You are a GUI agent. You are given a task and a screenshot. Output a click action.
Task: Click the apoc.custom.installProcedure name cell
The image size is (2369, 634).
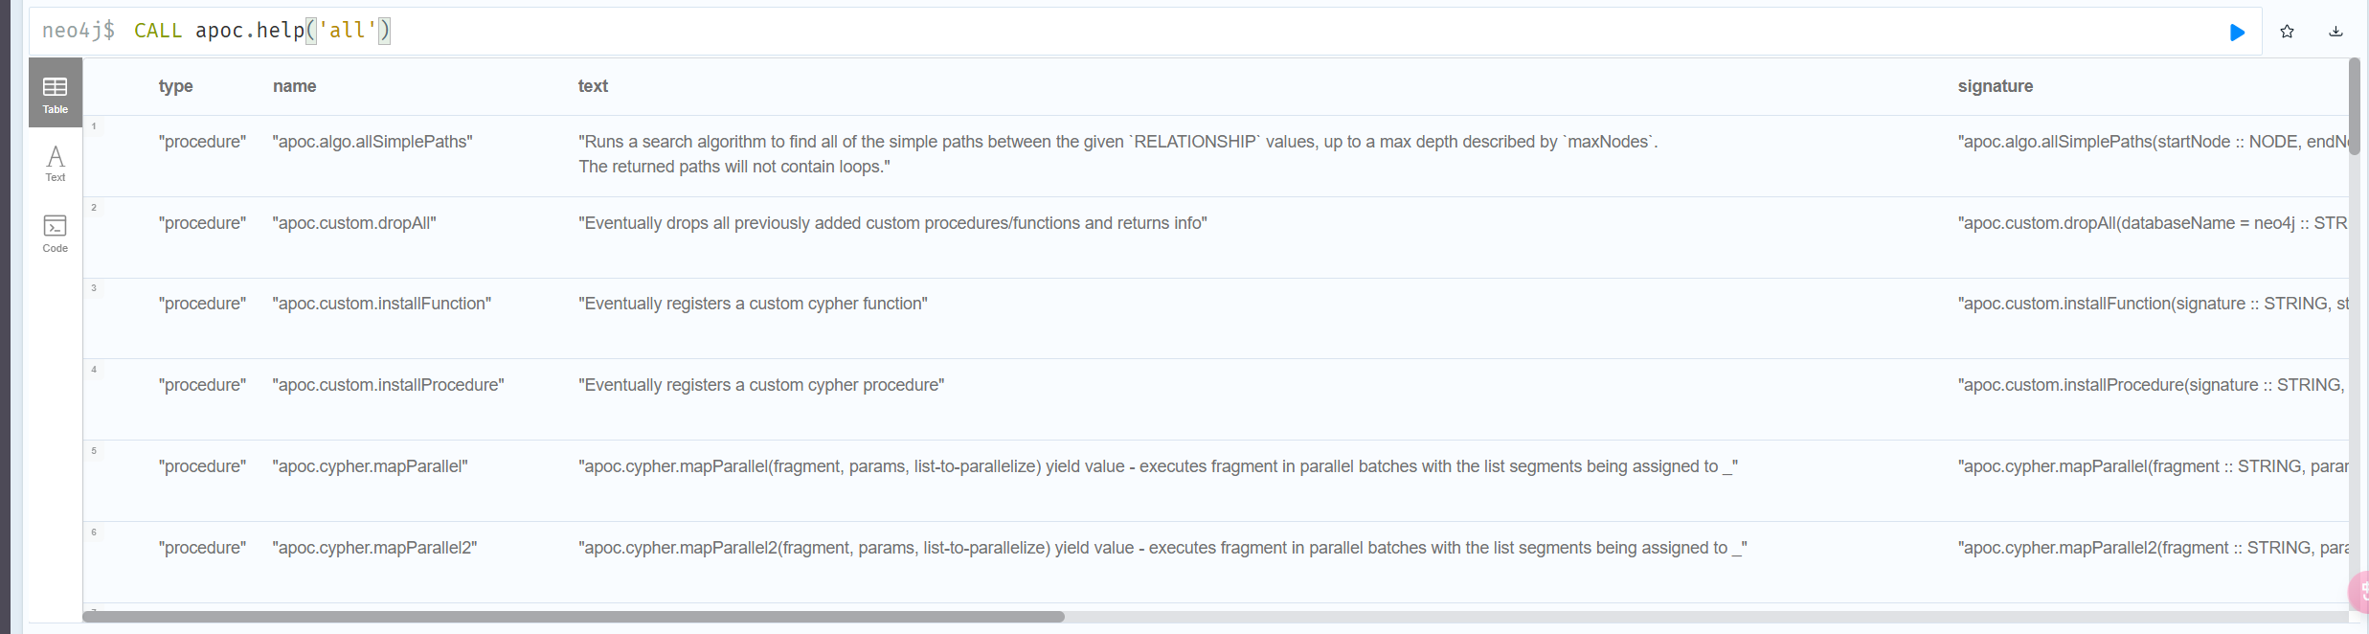pos(388,385)
